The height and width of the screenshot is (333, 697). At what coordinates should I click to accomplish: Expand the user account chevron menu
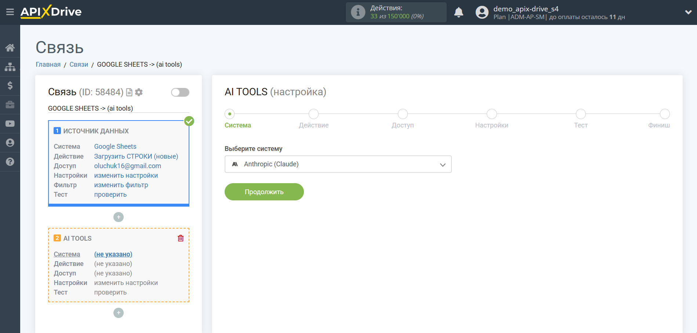click(x=688, y=12)
